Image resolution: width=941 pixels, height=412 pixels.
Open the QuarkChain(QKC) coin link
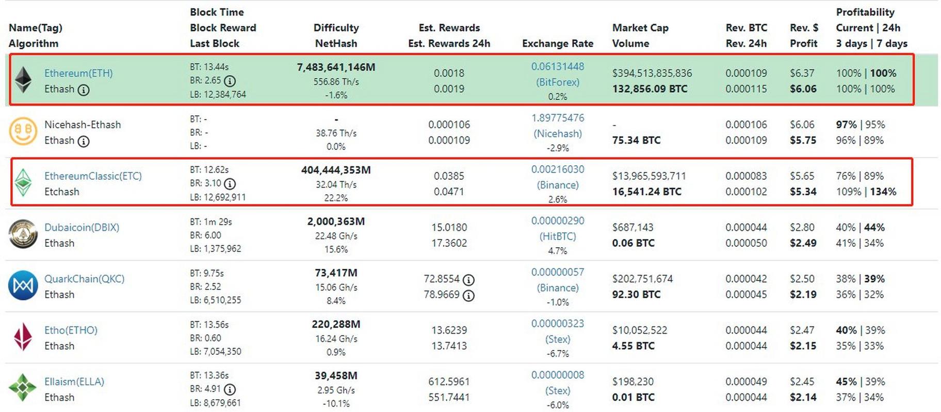coord(84,279)
